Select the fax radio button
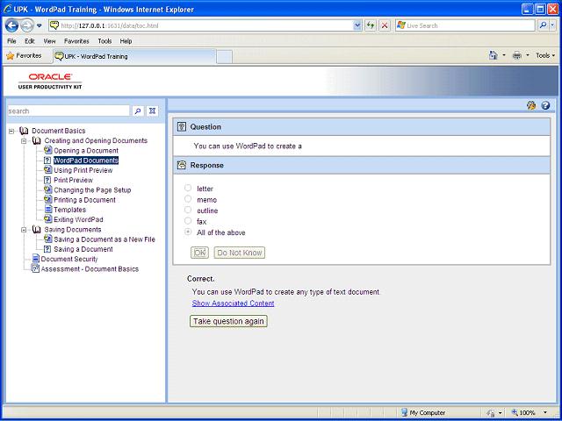The width and height of the screenshot is (562, 421). [x=188, y=221]
